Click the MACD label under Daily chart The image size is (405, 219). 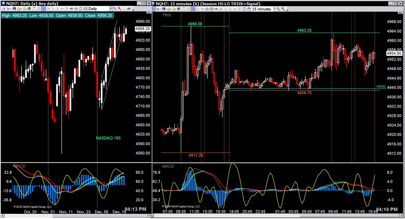click(x=20, y=166)
